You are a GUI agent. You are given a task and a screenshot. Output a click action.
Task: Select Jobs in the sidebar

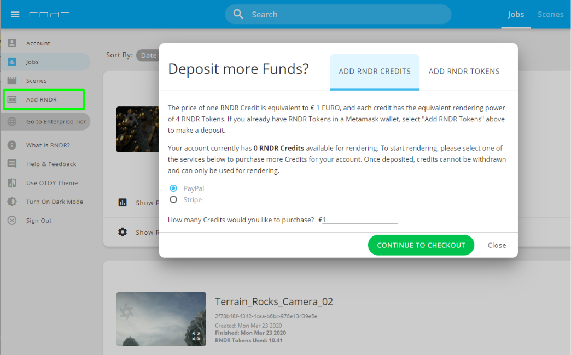[45, 62]
